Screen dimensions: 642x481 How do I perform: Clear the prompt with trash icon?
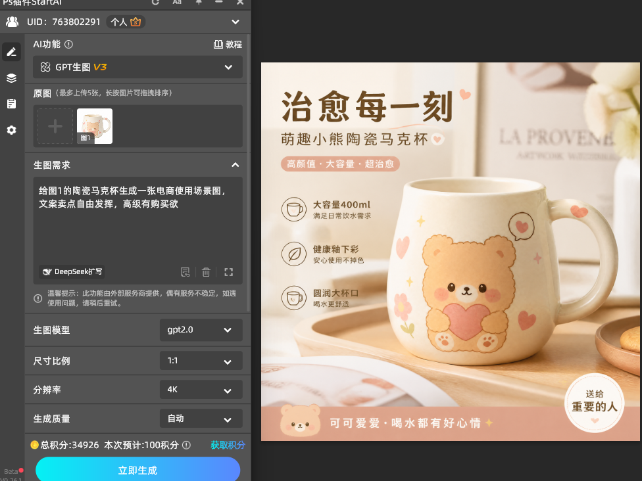point(206,272)
